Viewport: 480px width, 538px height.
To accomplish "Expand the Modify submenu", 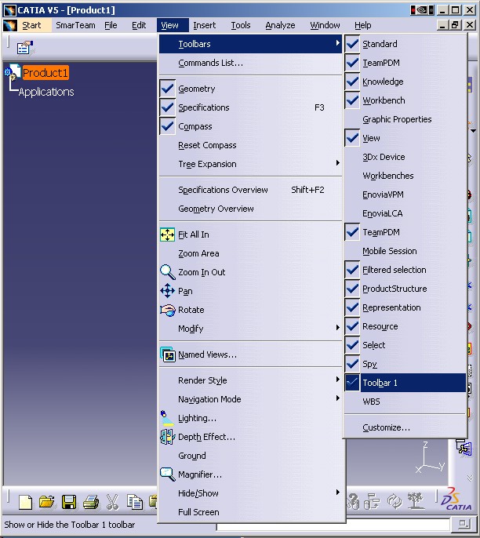I will pos(251,329).
